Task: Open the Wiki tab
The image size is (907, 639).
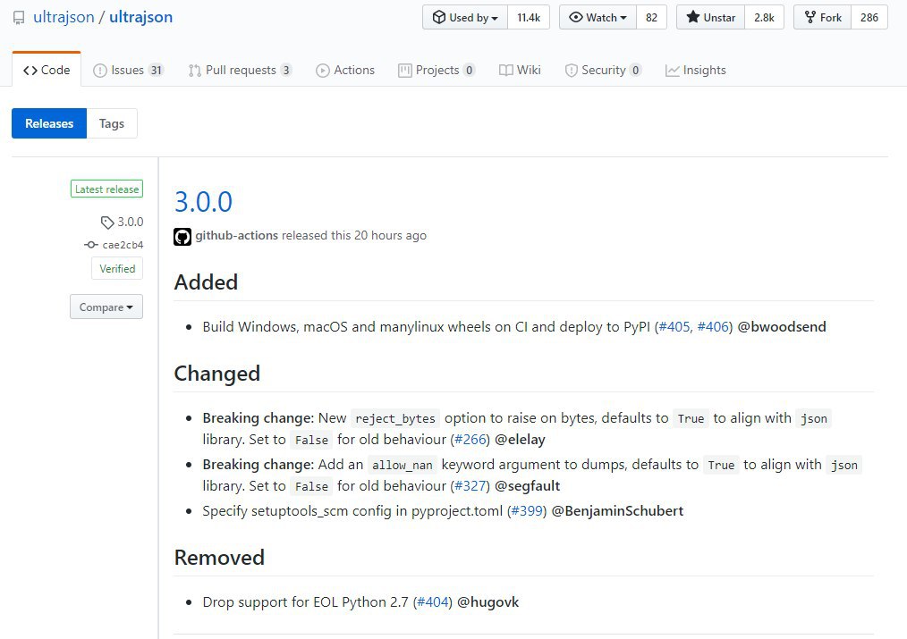Action: 520,70
